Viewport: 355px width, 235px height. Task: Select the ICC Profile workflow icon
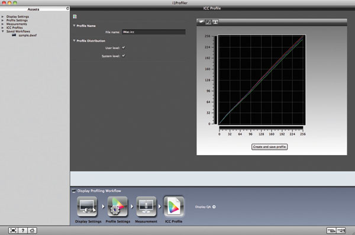coord(173,207)
